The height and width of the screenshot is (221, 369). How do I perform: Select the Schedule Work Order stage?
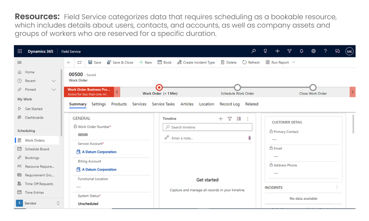coord(238,88)
